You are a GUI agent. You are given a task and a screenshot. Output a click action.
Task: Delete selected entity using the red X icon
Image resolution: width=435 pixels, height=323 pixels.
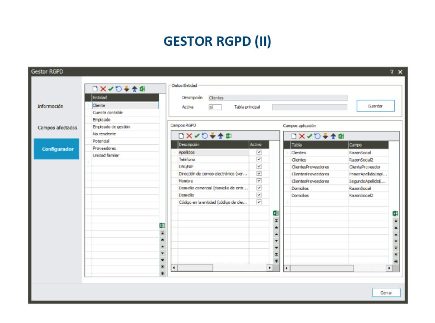(102, 89)
